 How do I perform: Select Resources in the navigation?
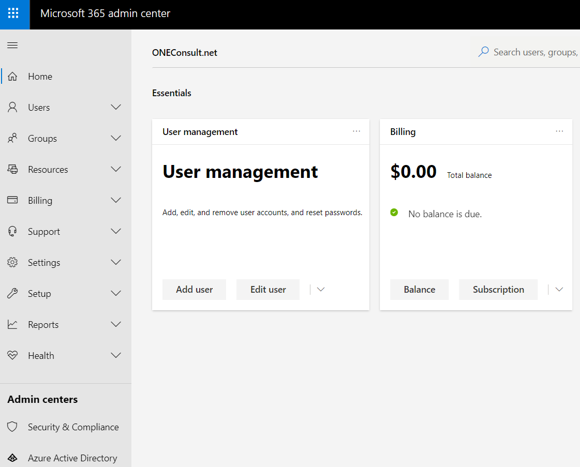coord(66,169)
